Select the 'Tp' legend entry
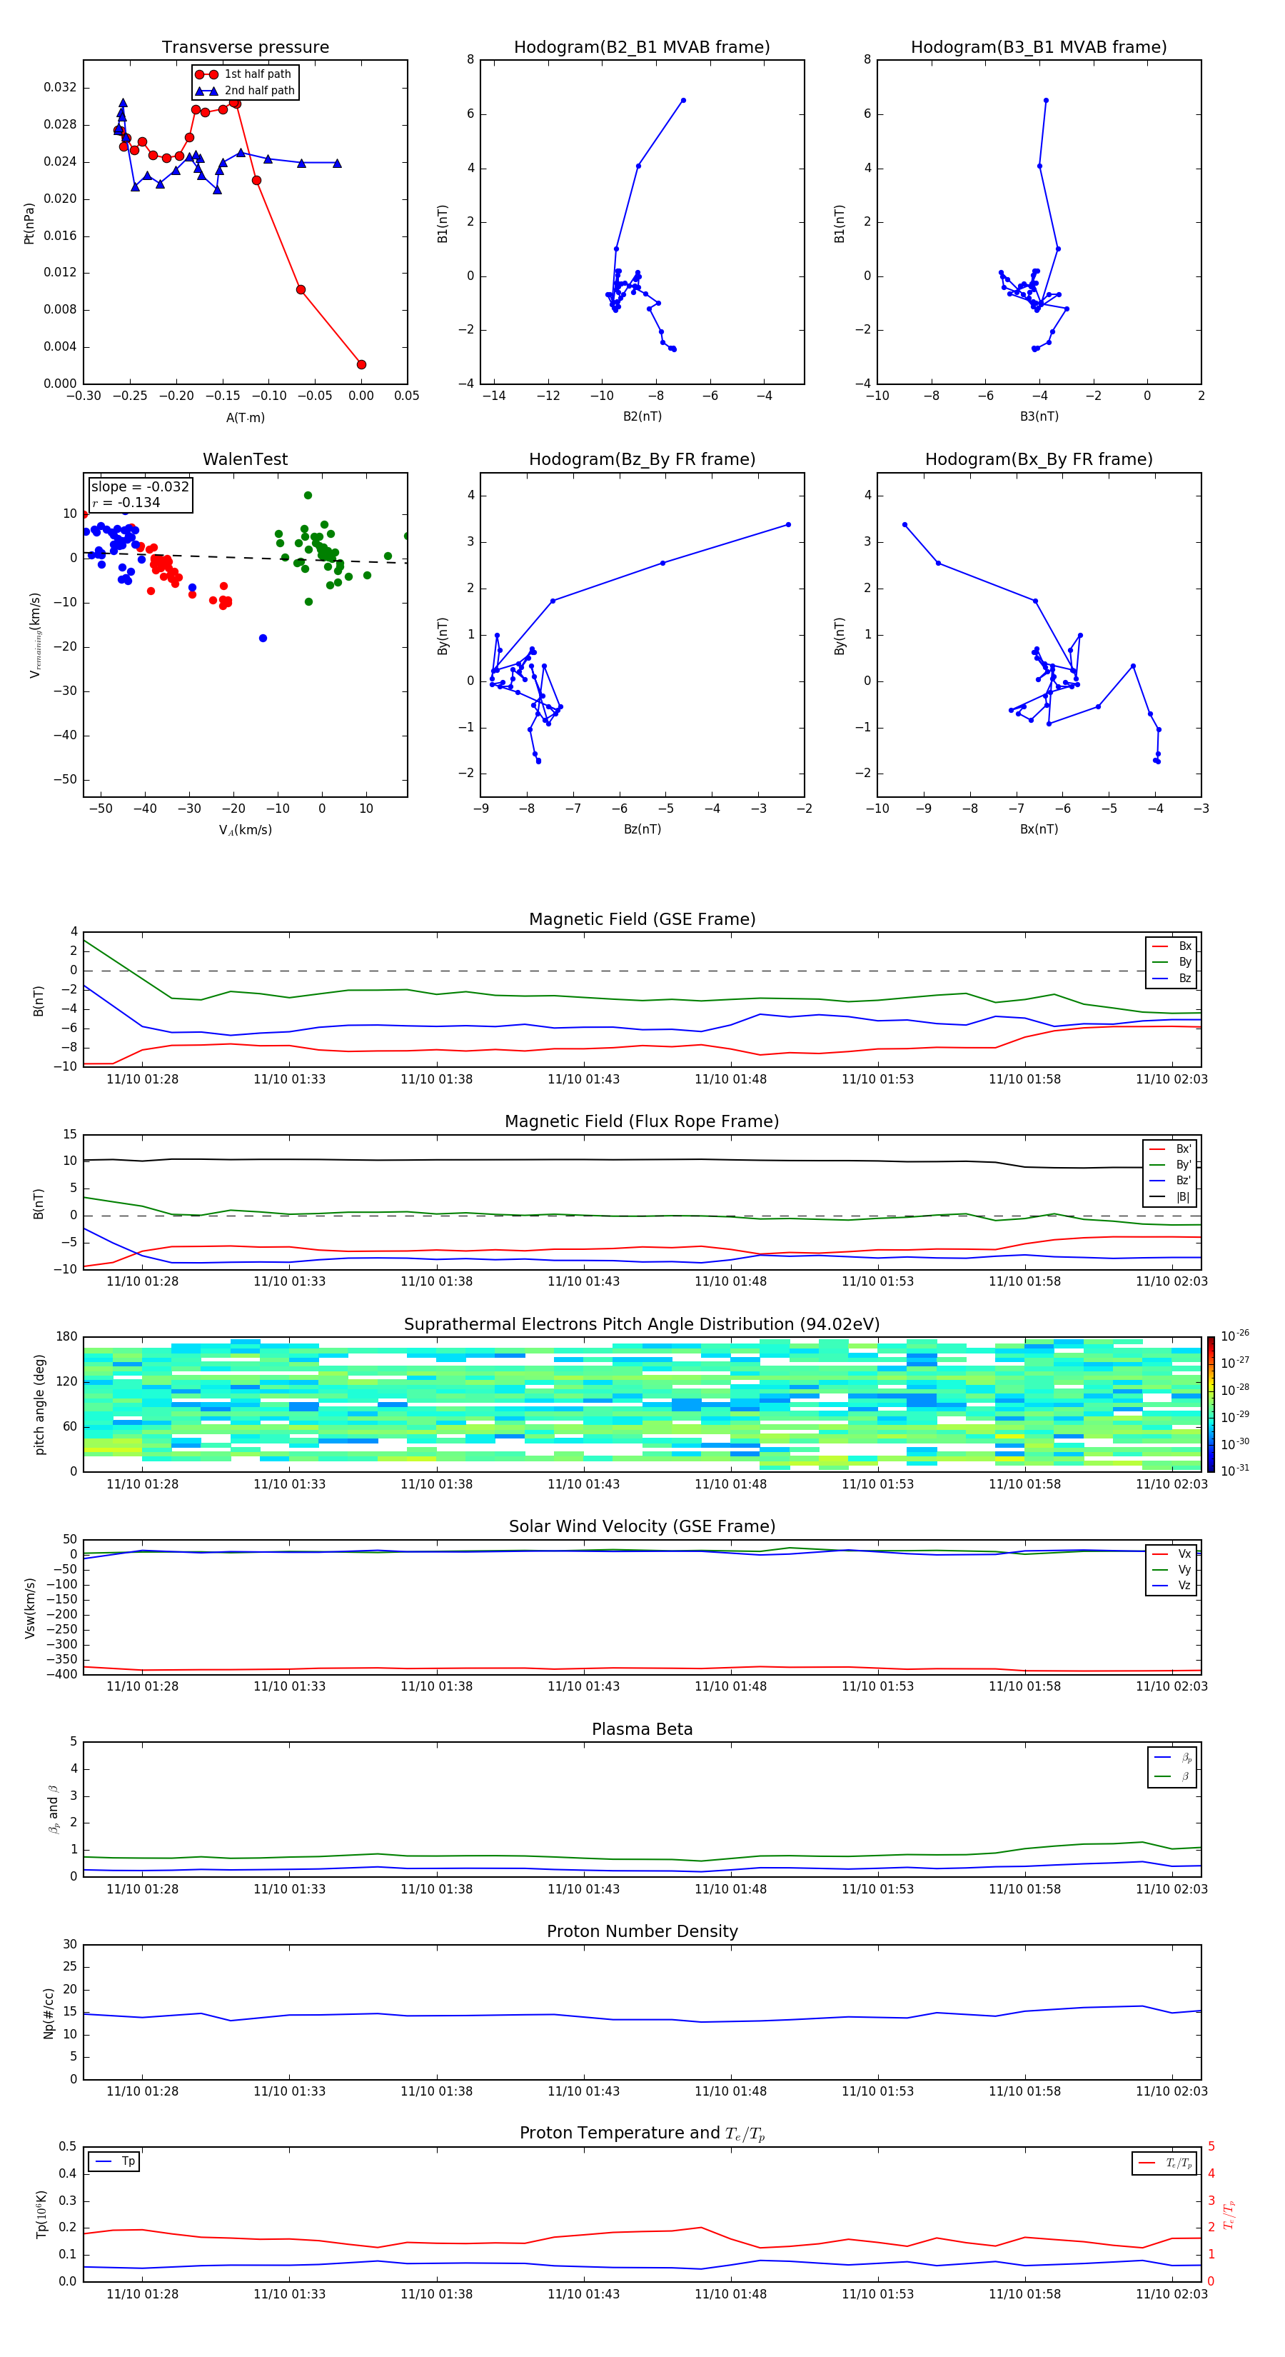Image resolution: width=1285 pixels, height=2357 pixels. (114, 2161)
